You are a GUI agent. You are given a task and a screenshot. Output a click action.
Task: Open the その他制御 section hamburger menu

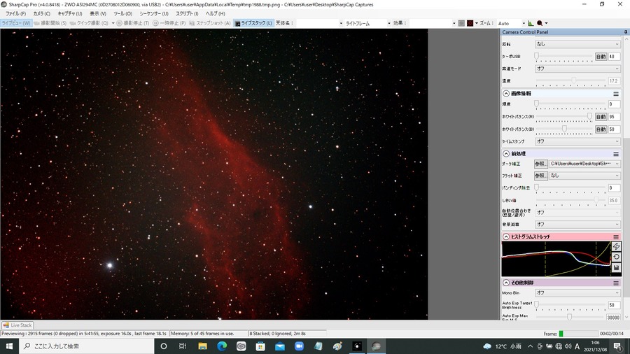coord(615,283)
